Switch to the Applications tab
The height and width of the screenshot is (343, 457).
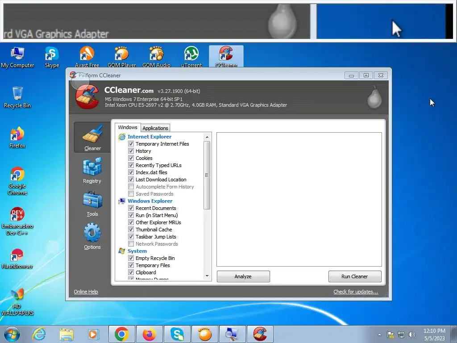click(155, 128)
